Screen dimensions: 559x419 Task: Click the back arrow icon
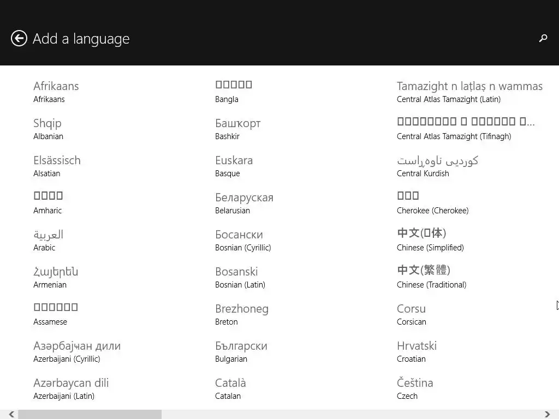(19, 38)
